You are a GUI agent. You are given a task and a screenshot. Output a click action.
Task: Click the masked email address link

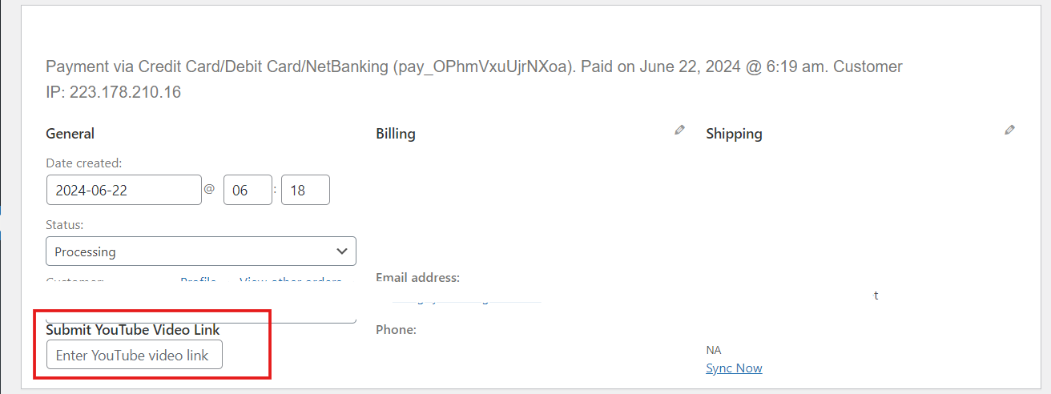466,300
